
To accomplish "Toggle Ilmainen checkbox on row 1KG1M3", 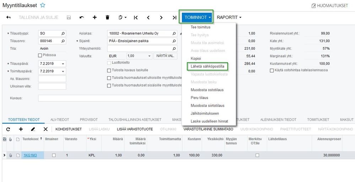I will point(54,155).
